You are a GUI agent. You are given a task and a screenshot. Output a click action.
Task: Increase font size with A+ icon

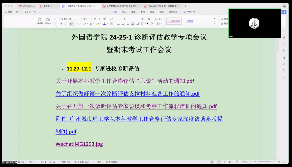coord(95,19)
